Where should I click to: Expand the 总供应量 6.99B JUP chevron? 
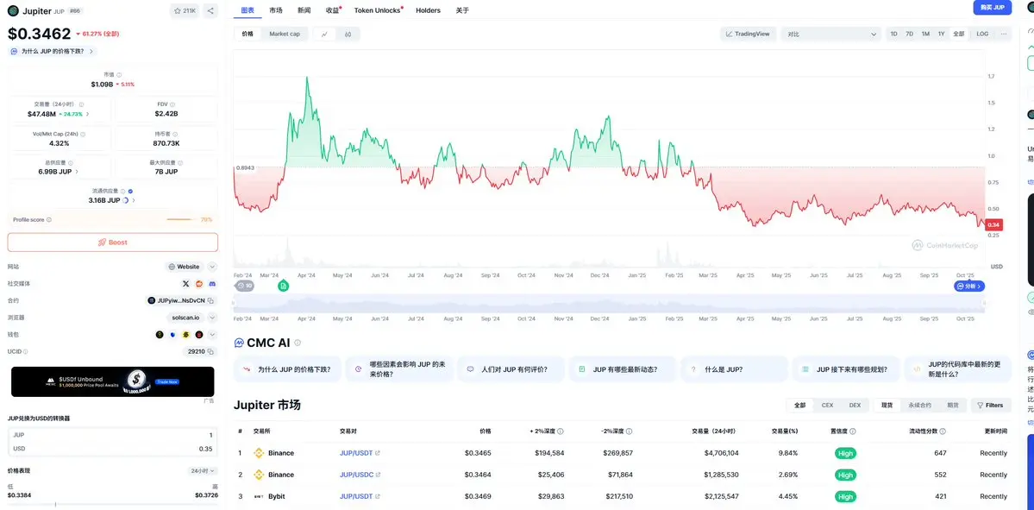[x=77, y=172]
